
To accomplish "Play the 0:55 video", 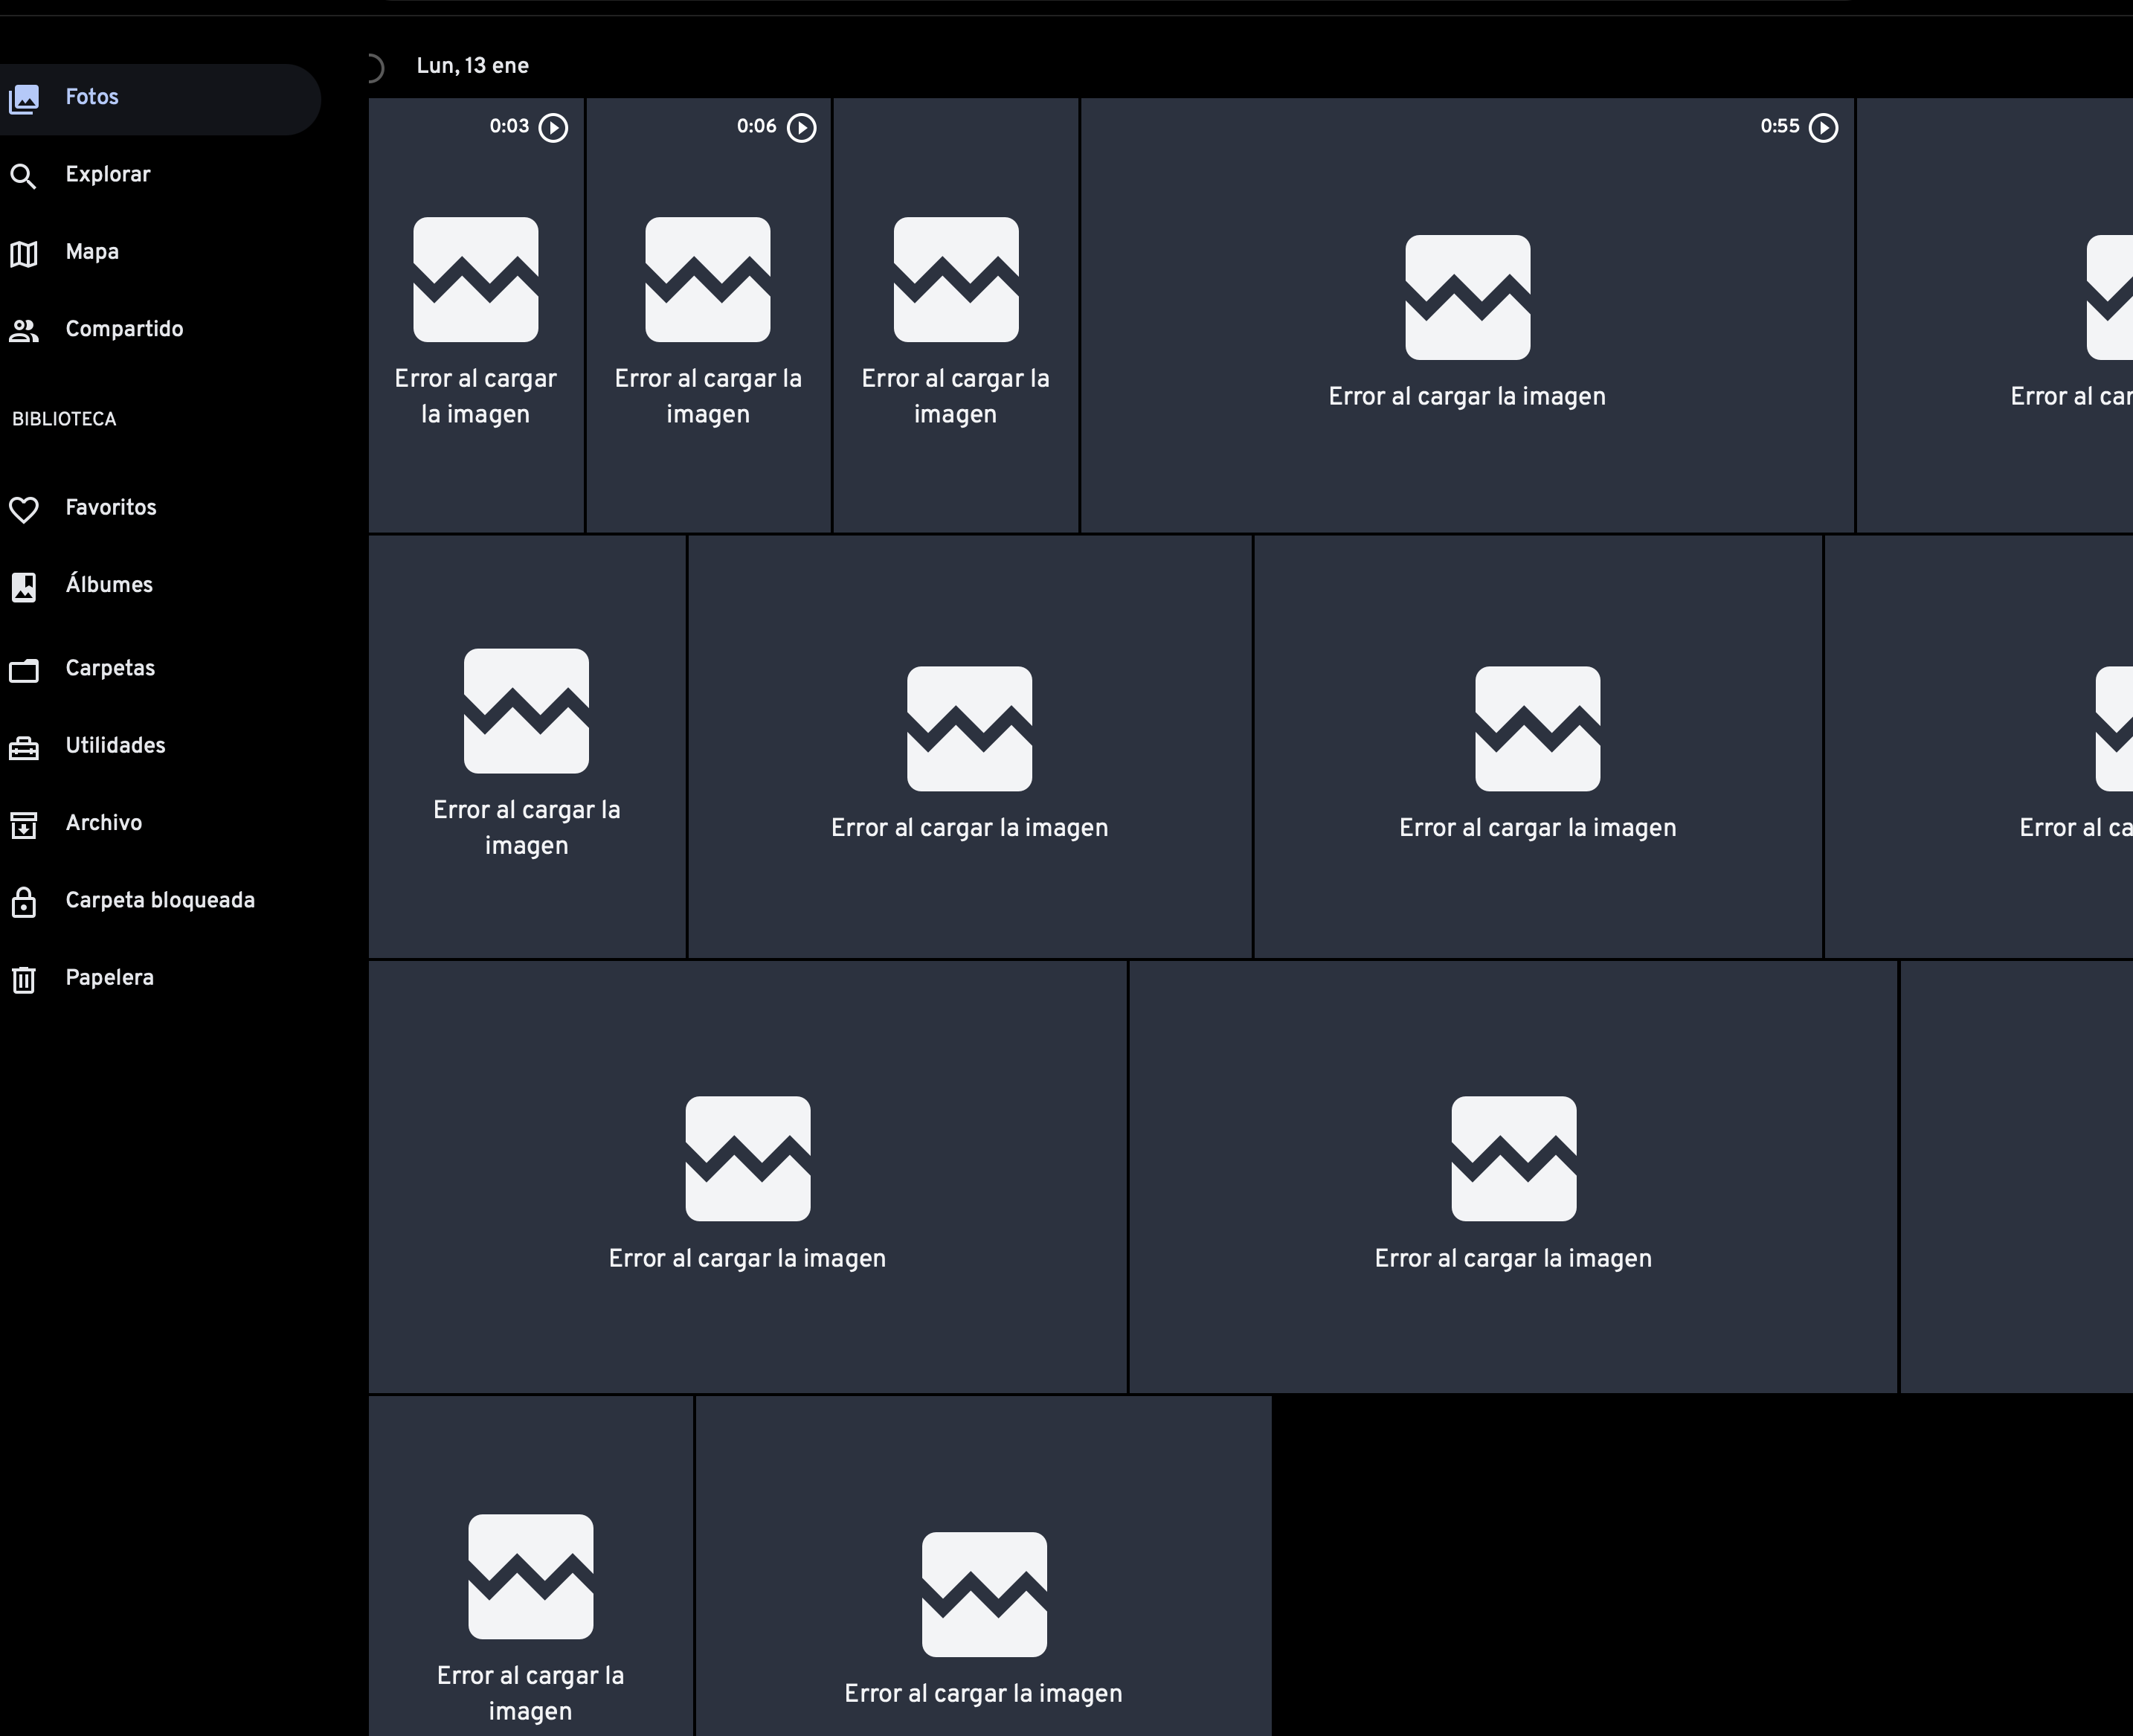I will (x=1824, y=127).
